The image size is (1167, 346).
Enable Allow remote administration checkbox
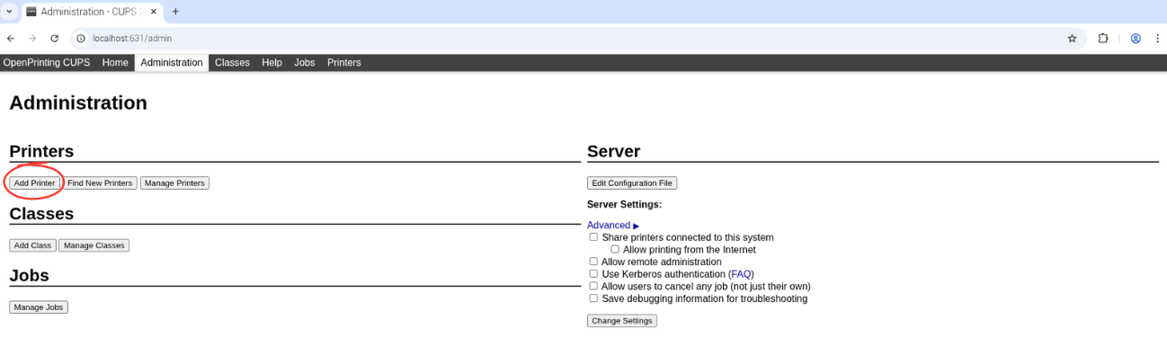593,262
